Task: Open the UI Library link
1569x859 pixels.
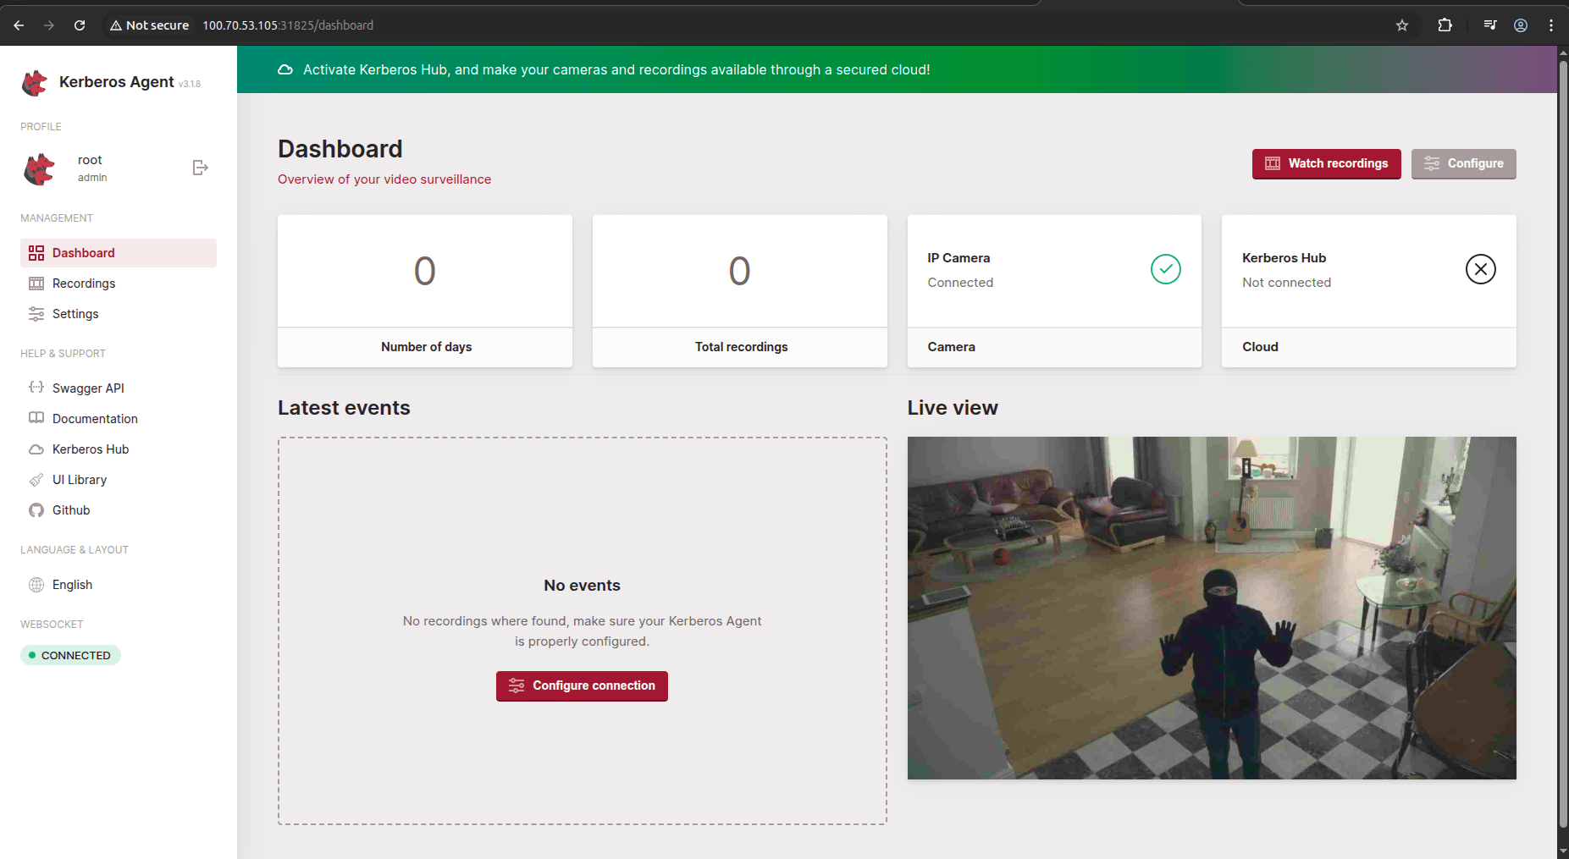Action: 119,480
